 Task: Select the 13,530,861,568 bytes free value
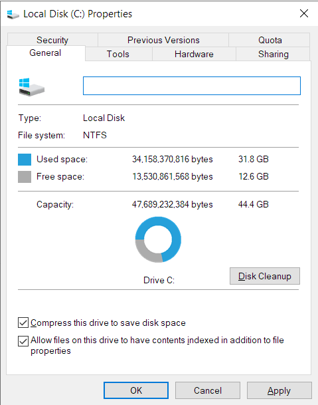[x=173, y=176]
